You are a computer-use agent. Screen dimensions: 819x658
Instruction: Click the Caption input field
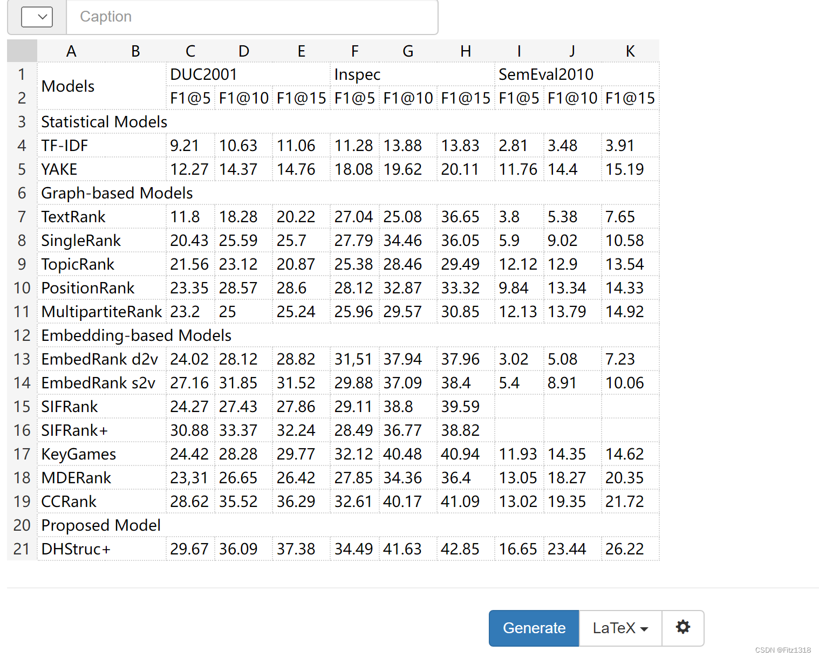(x=252, y=17)
